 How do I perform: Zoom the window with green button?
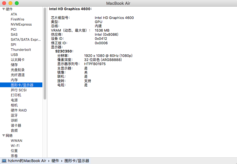click(17, 3)
